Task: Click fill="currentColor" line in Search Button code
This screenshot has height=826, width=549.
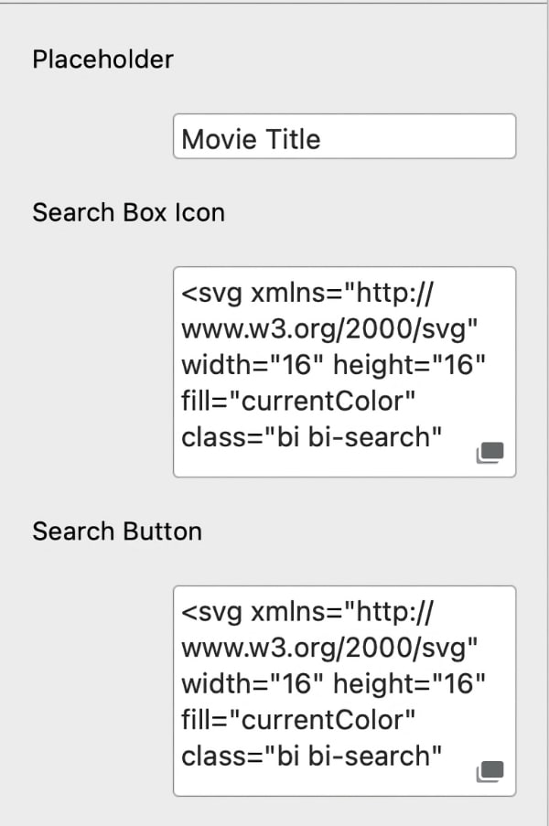Action: (298, 720)
